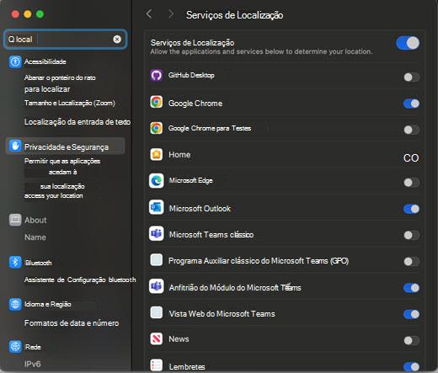
Task: Click the Home app icon
Action: click(157, 155)
